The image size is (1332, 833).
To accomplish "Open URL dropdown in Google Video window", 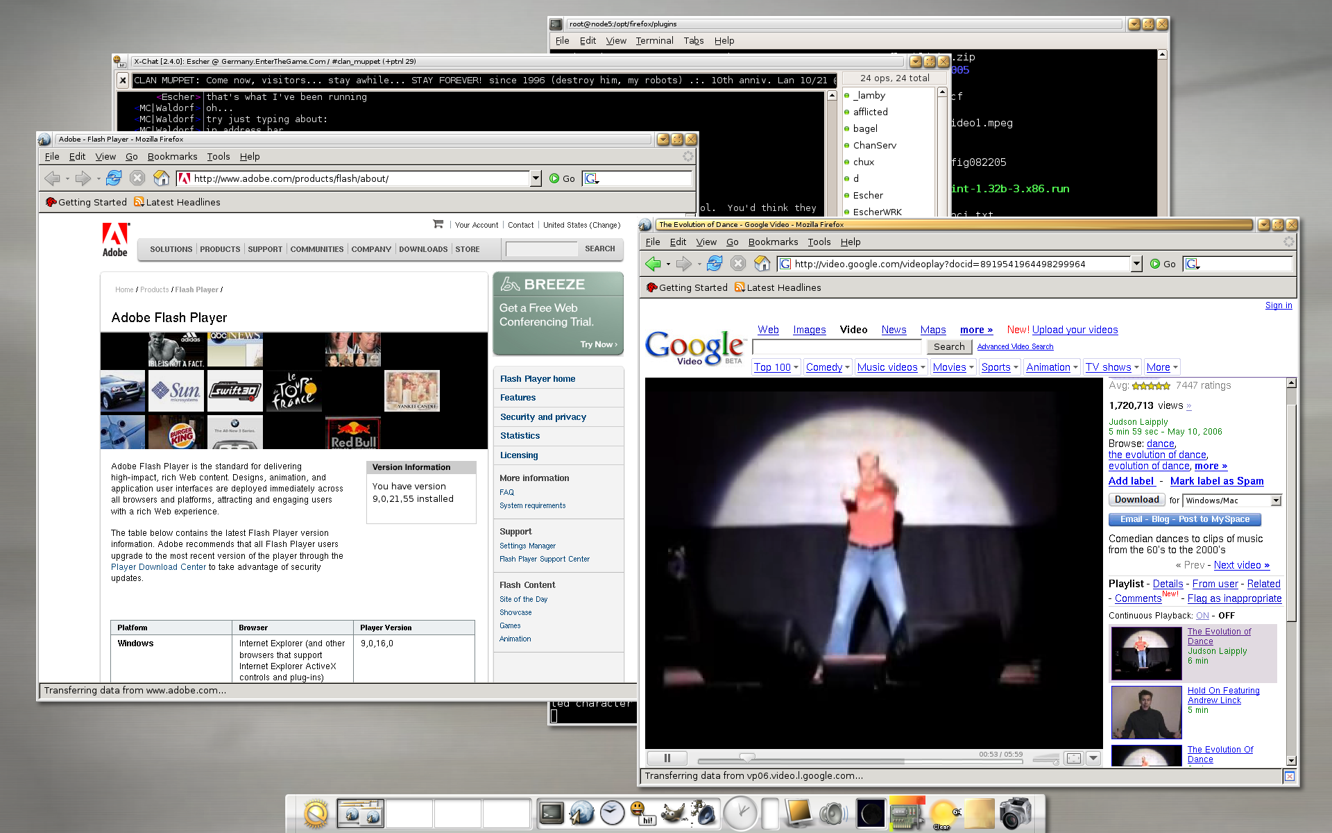I will coord(1136,264).
